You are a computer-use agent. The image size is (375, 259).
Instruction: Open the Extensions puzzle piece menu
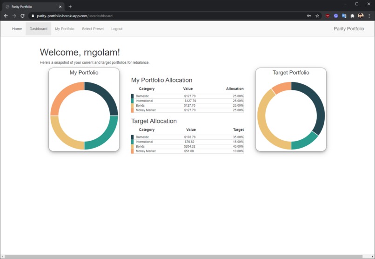(x=352, y=16)
